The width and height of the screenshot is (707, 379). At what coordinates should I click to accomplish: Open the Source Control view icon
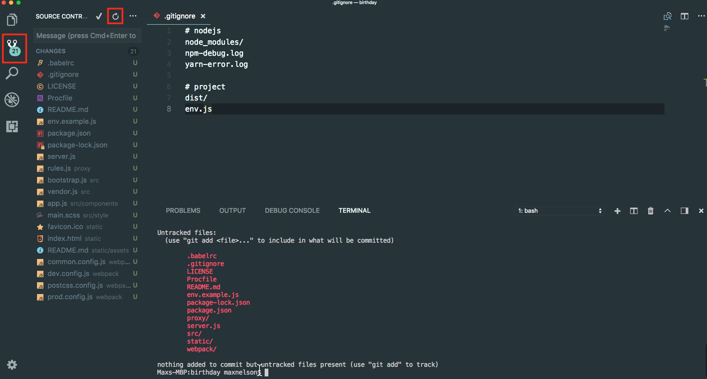coord(14,48)
